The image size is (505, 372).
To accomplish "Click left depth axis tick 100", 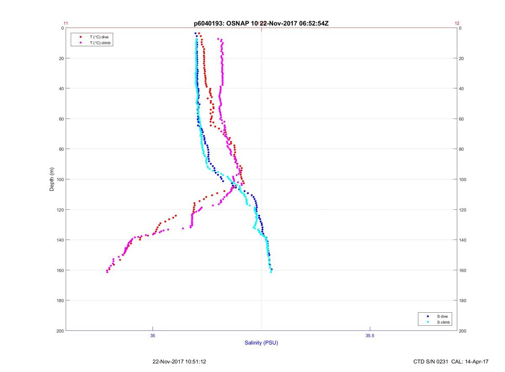I will (60, 179).
